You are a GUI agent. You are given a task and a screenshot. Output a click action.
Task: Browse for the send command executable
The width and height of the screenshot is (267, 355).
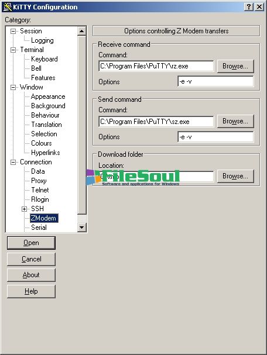click(x=235, y=121)
